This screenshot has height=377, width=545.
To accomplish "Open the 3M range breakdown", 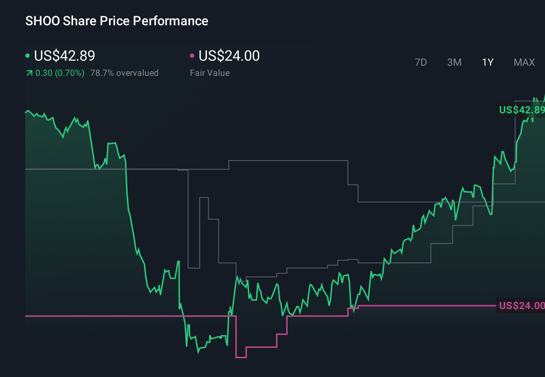I will (454, 62).
